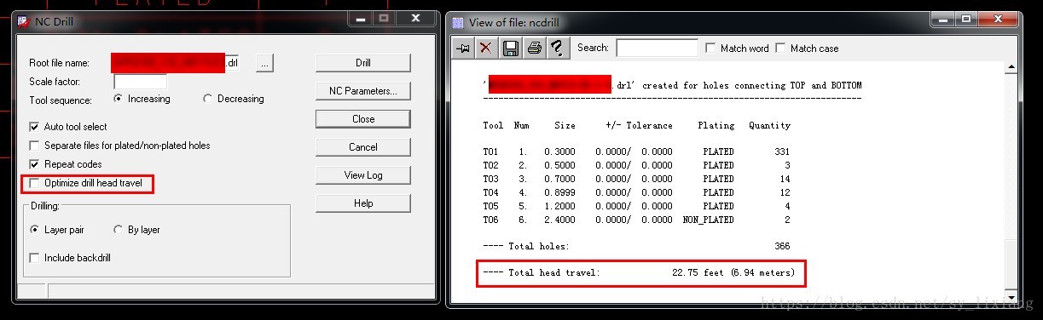Print the ncdrill log file

pyautogui.click(x=534, y=49)
